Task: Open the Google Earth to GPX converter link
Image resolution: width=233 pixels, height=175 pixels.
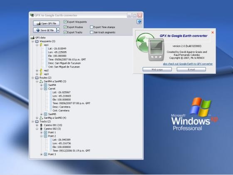Action: point(188,64)
